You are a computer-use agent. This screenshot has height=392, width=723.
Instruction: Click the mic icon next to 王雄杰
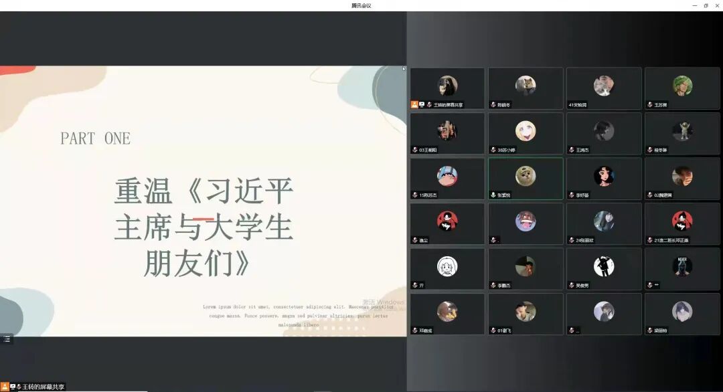pyautogui.click(x=570, y=150)
